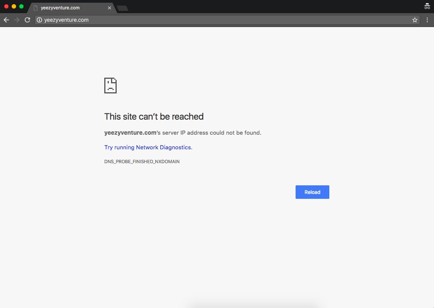Open the Chrome three-dot menu
The height and width of the screenshot is (308, 434).
[427, 20]
